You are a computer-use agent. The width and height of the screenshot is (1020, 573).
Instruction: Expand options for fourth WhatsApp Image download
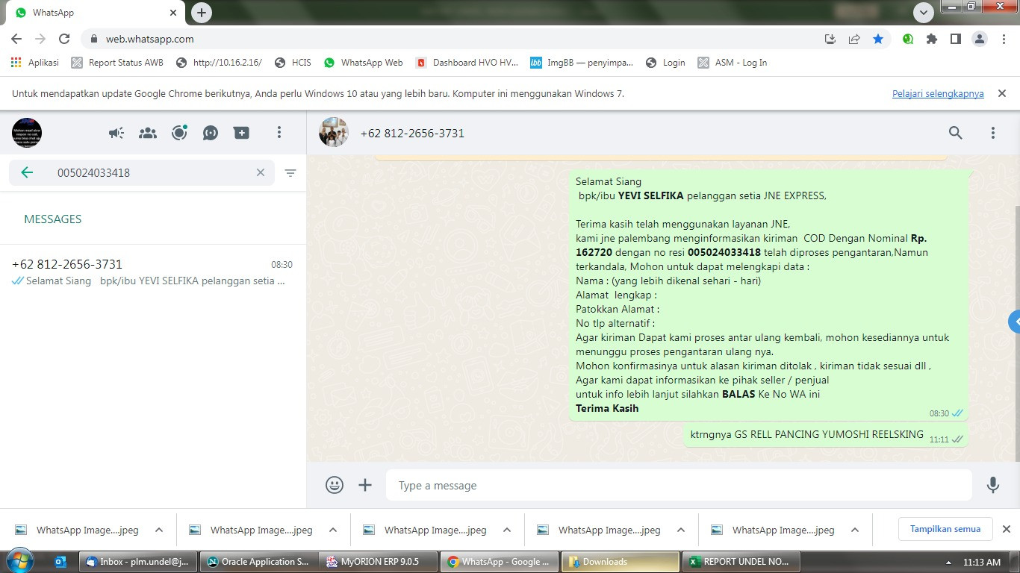681,530
